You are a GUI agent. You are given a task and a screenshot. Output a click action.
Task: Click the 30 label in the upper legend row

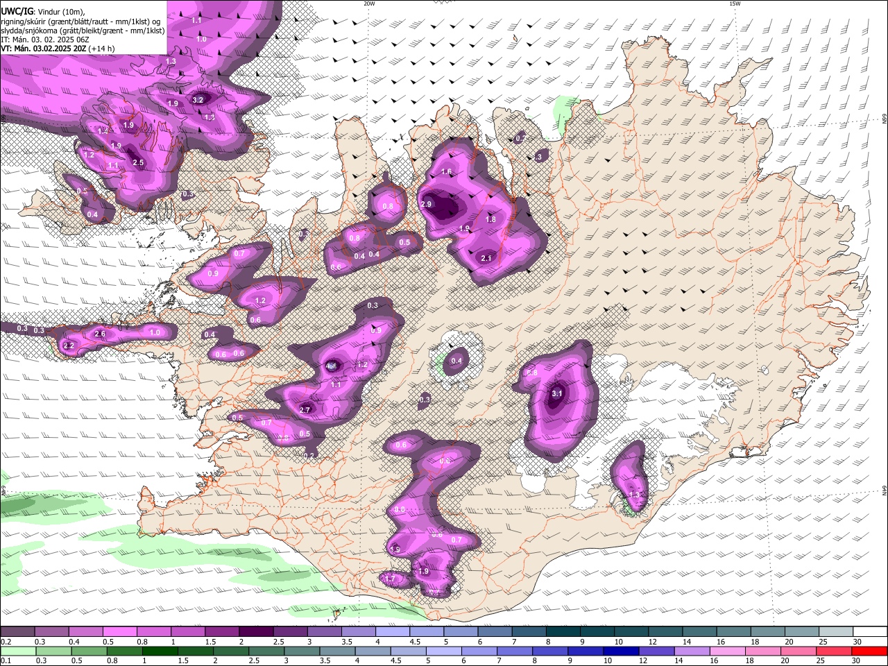(x=857, y=642)
